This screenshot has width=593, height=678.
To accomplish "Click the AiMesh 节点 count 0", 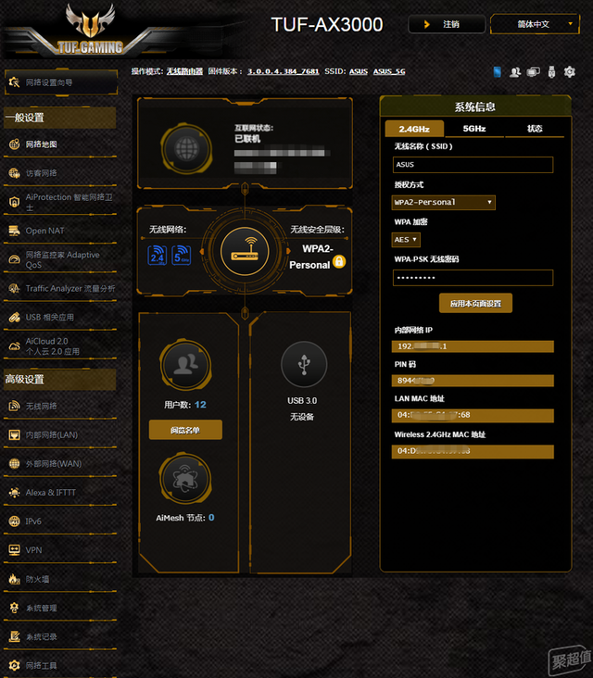I will click(x=211, y=518).
